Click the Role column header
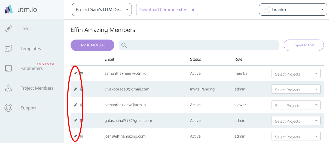This screenshot has height=143, width=329. [x=238, y=59]
